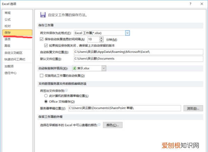Open 自动恢复例外情况 workbook dropdown

(104, 68)
